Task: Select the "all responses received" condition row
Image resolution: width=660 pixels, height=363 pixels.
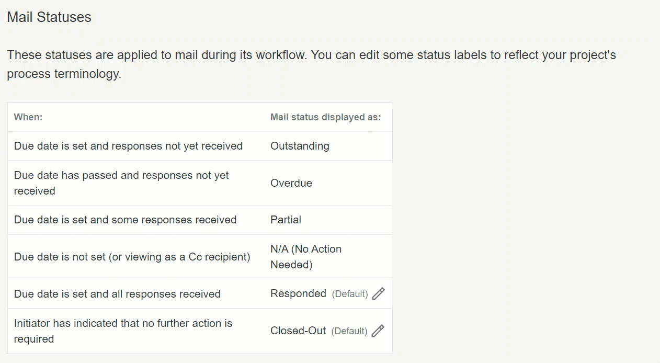Action: [x=117, y=294]
